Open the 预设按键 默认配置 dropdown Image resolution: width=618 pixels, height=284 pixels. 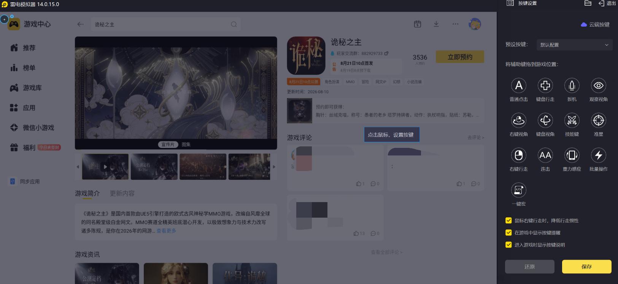pyautogui.click(x=574, y=45)
